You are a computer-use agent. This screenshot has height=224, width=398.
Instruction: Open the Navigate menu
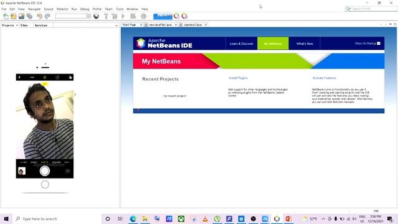tap(34, 9)
